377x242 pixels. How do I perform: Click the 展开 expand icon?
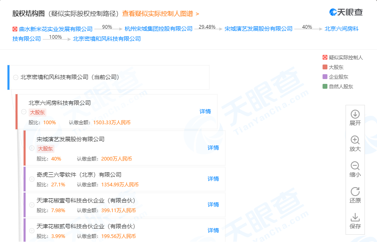click(355, 114)
